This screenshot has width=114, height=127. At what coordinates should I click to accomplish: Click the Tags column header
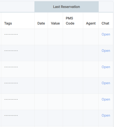click(8, 23)
